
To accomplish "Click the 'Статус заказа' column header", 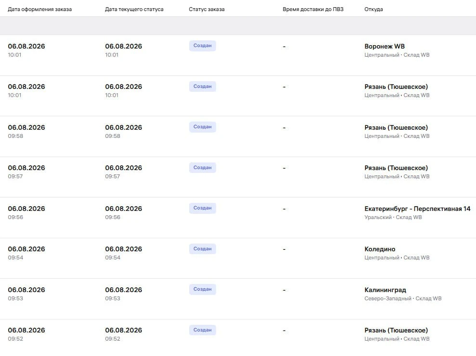I will tap(207, 10).
